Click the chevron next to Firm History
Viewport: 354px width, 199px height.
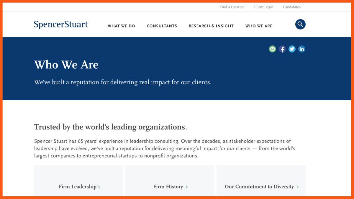tap(187, 187)
